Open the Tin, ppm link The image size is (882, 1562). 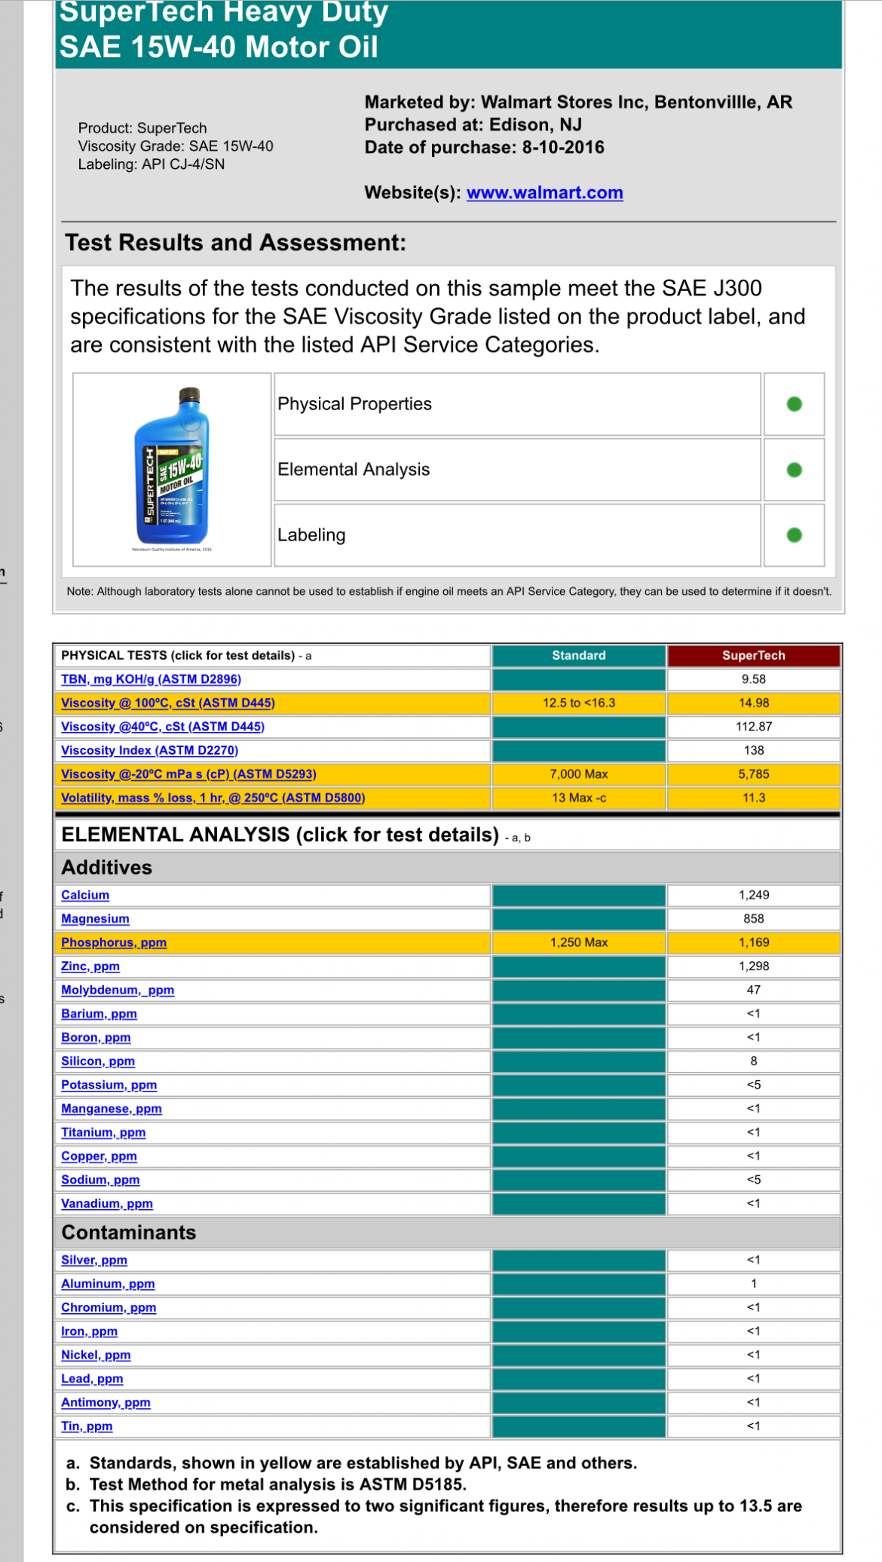pyautogui.click(x=87, y=1426)
